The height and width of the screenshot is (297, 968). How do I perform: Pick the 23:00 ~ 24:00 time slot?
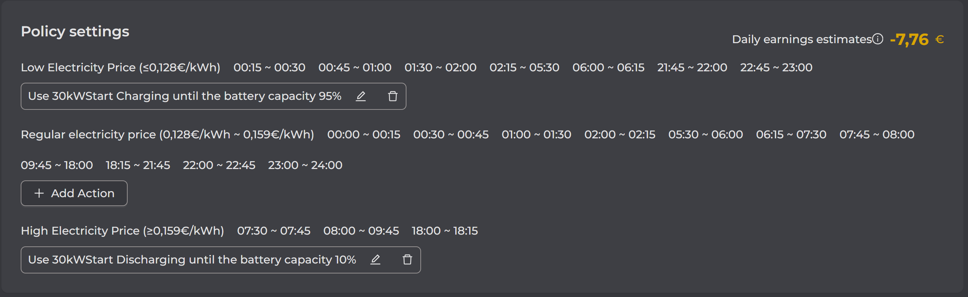point(305,165)
